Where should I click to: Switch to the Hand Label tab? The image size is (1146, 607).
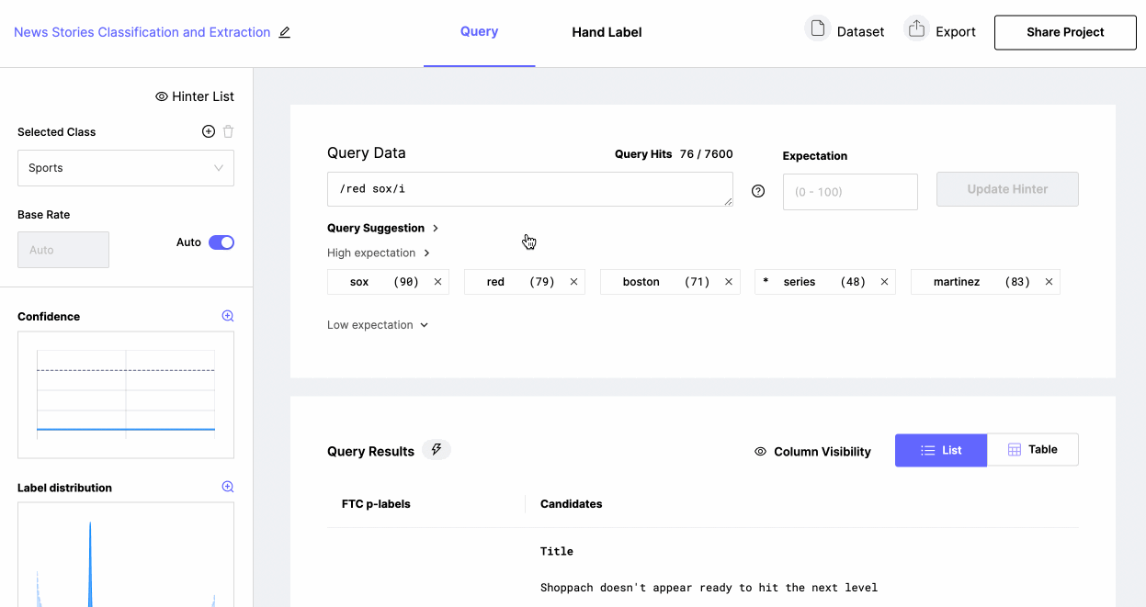point(607,32)
